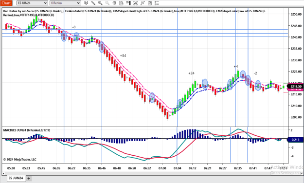The width and height of the screenshot is (304, 183).
Task: Open the strategies icon
Action: (x=150, y=3)
